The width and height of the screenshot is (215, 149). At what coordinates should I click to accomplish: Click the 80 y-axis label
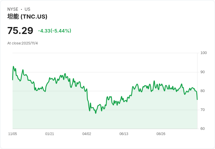(x=203, y=91)
